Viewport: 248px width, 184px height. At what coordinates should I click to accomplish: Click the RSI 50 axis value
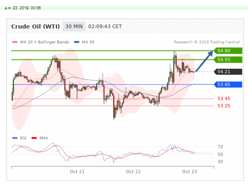[x=220, y=154]
